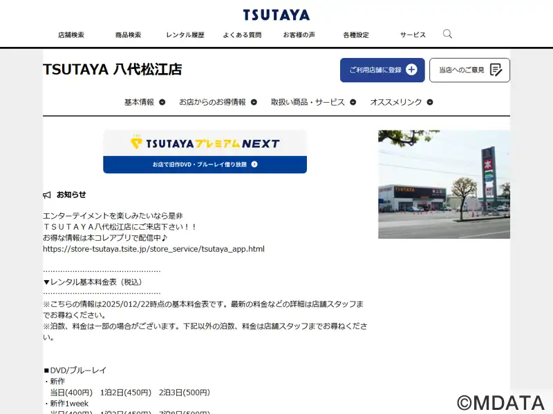Open the tsutaya_app.html URL link
Screen dimensions: 553x414
coord(153,249)
